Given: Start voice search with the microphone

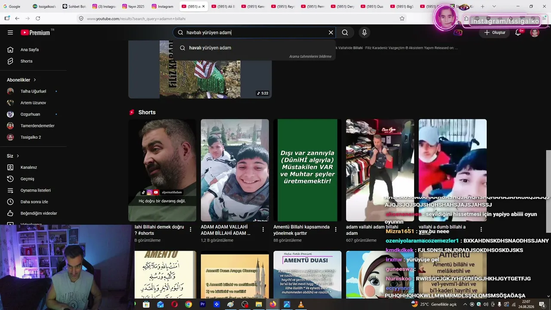Looking at the screenshot, I should 364,32.
